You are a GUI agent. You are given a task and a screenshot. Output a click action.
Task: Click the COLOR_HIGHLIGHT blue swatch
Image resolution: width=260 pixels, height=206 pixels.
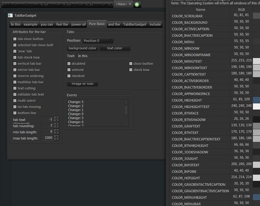point(256,100)
